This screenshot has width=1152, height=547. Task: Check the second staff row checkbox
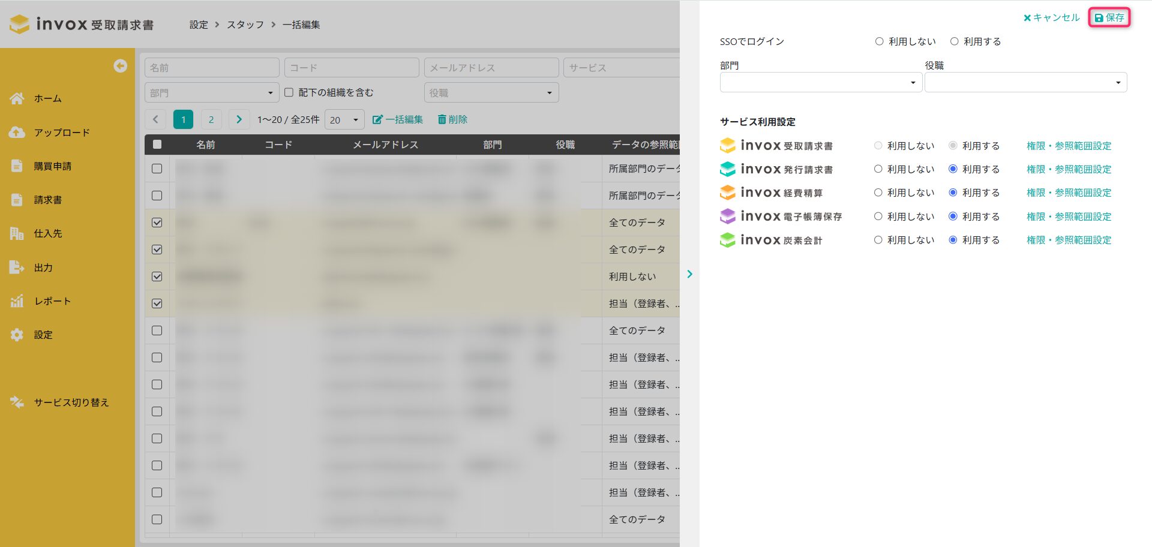point(157,196)
